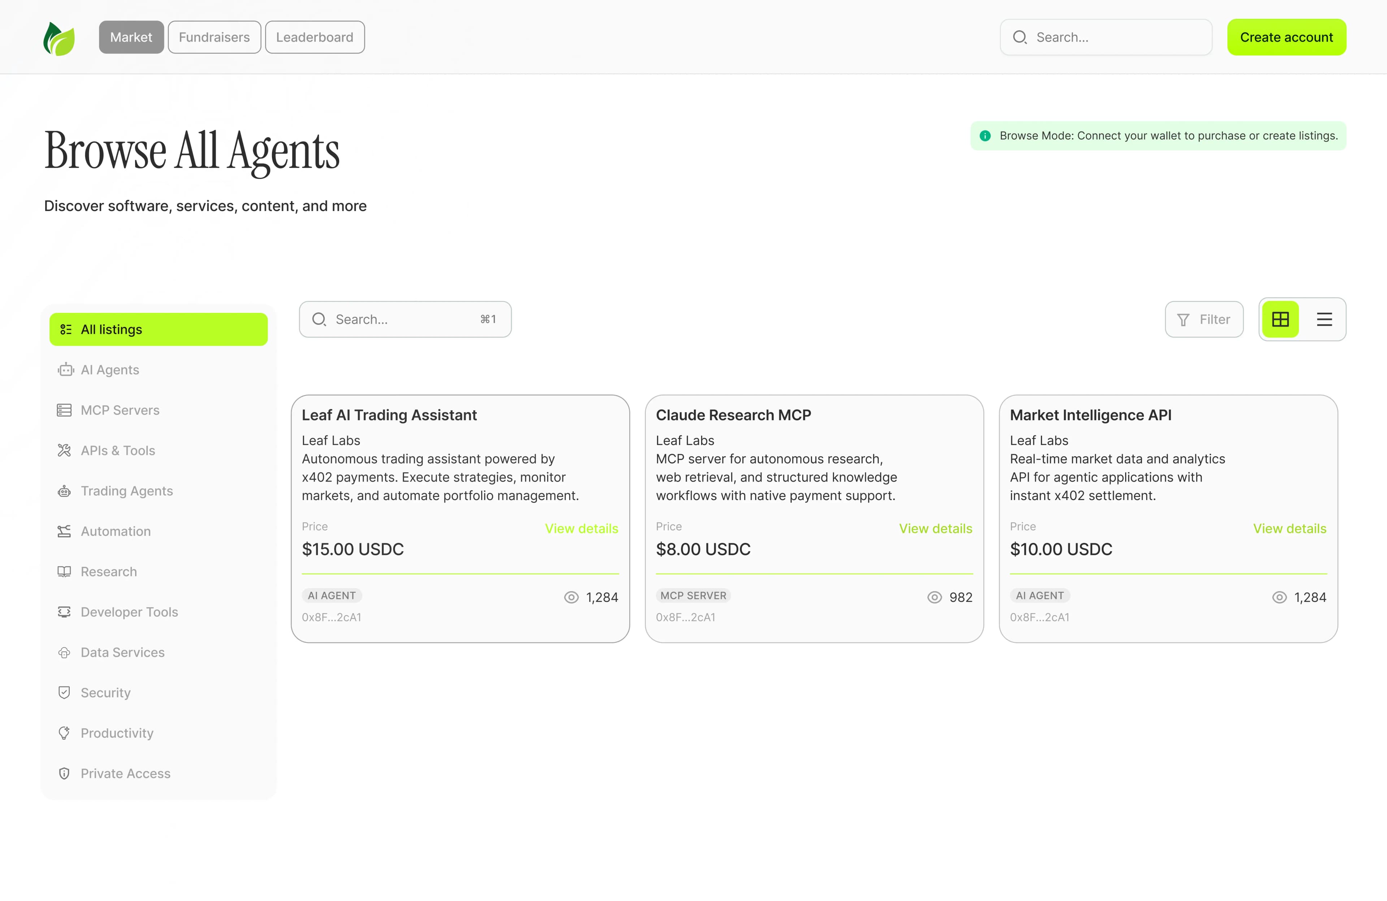Select Developer Tools category

159,612
